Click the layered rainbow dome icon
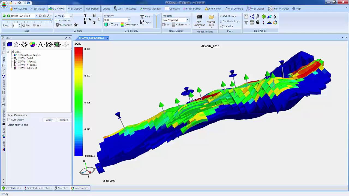The image size is (349, 196). (x=269, y=23)
